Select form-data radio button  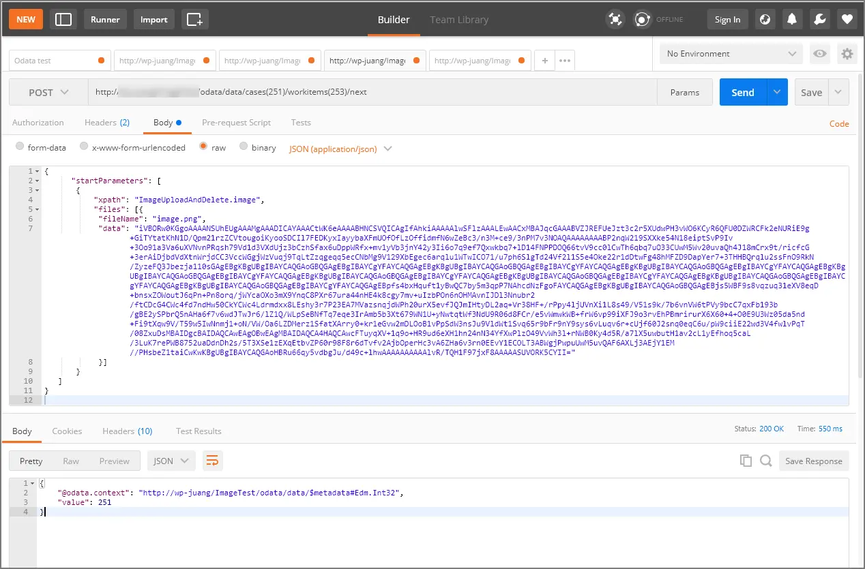pos(20,147)
